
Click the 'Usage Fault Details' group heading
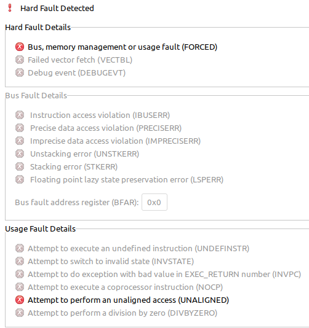pyautogui.click(x=40, y=229)
